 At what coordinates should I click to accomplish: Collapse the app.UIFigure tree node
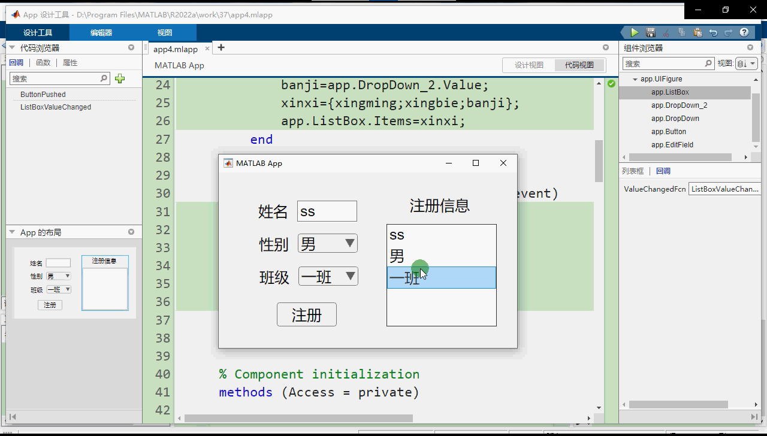(x=635, y=79)
